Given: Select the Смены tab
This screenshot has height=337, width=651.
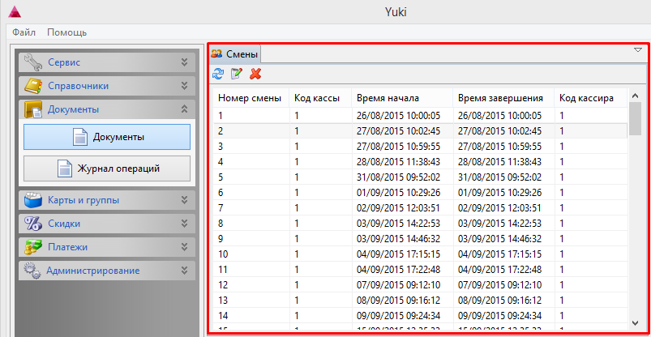Looking at the screenshot, I should click(x=234, y=54).
